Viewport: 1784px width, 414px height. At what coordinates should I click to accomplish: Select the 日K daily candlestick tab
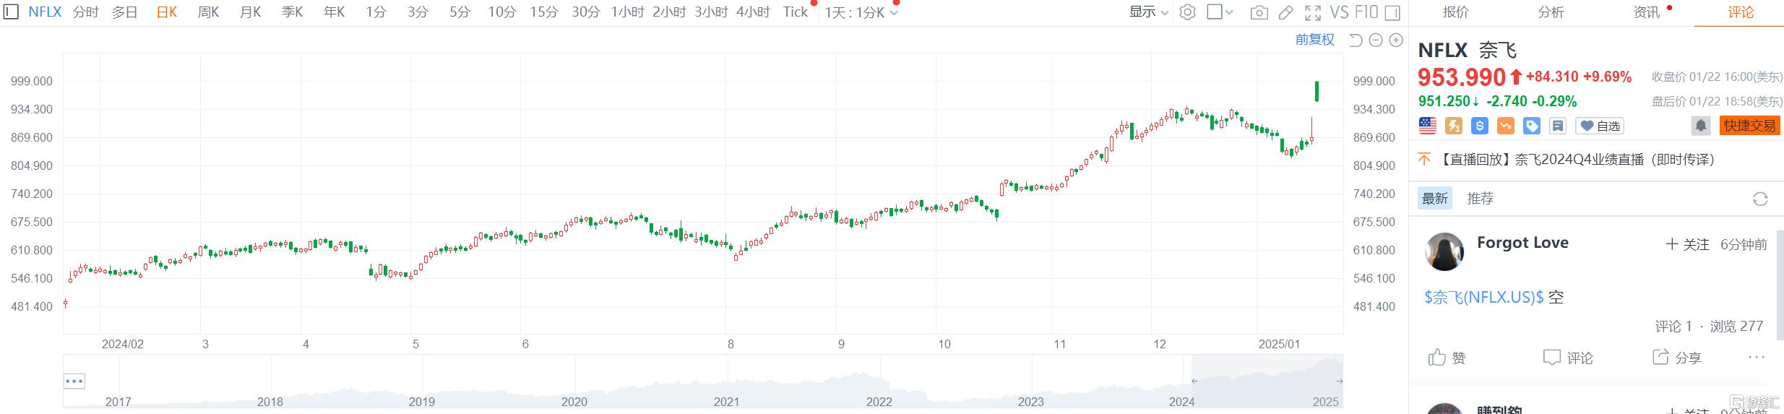pyautogui.click(x=167, y=12)
